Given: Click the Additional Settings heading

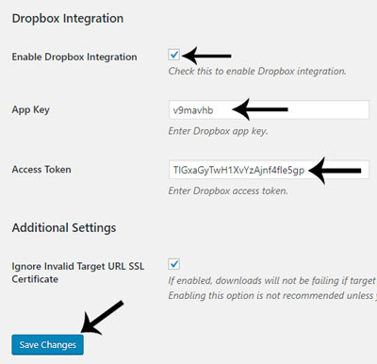Looking at the screenshot, I should pos(64,227).
